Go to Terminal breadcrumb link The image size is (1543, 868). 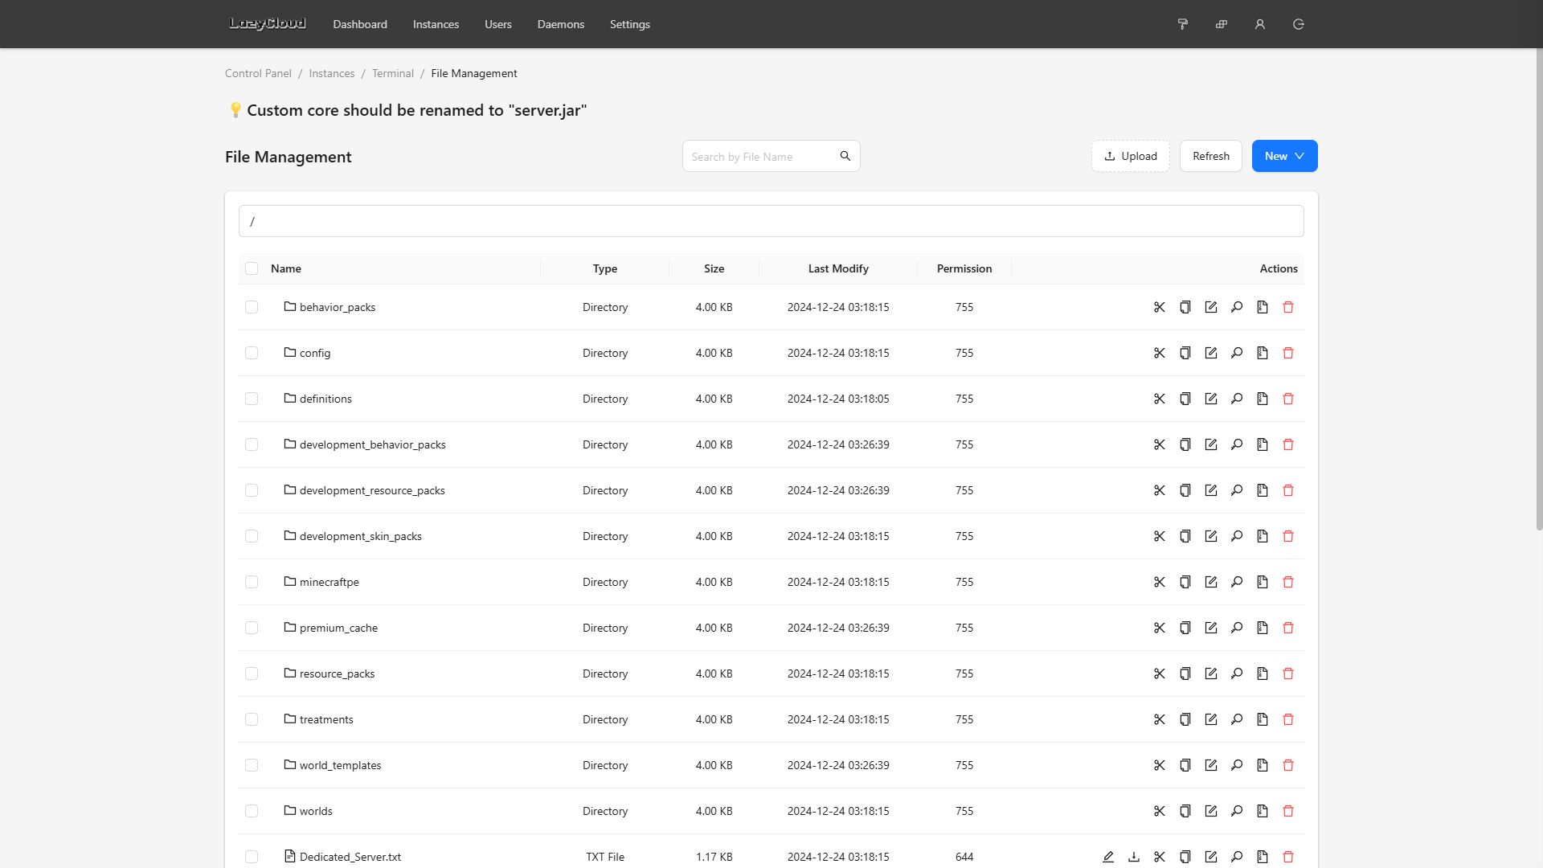tap(393, 73)
